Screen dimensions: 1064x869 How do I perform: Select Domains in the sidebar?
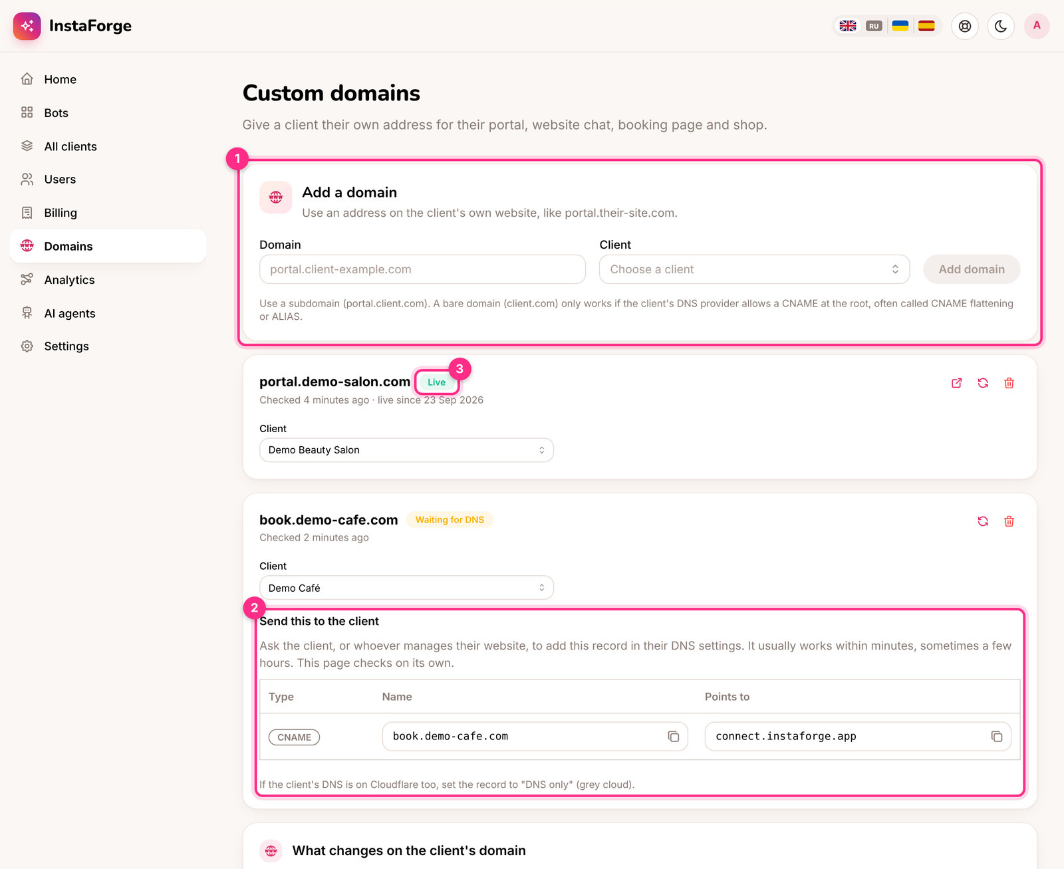pos(108,246)
